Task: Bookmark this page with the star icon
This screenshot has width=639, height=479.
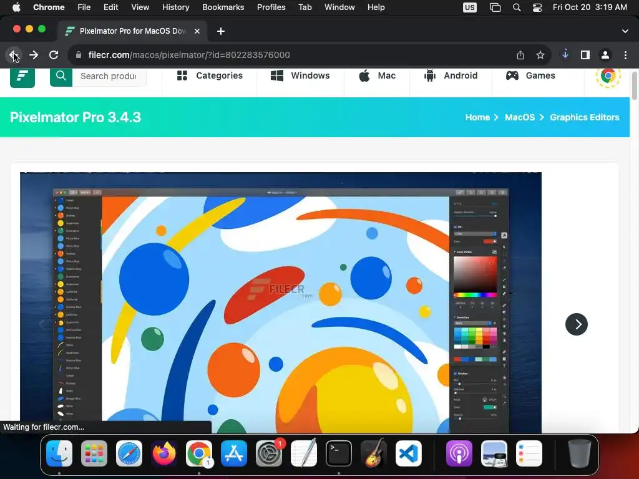Action: [540, 55]
